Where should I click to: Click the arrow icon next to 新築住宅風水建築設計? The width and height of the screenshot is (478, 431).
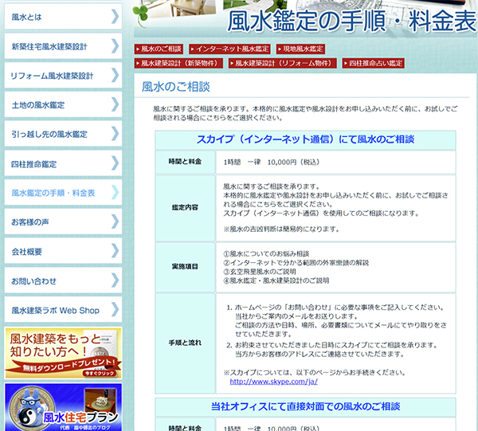115,46
